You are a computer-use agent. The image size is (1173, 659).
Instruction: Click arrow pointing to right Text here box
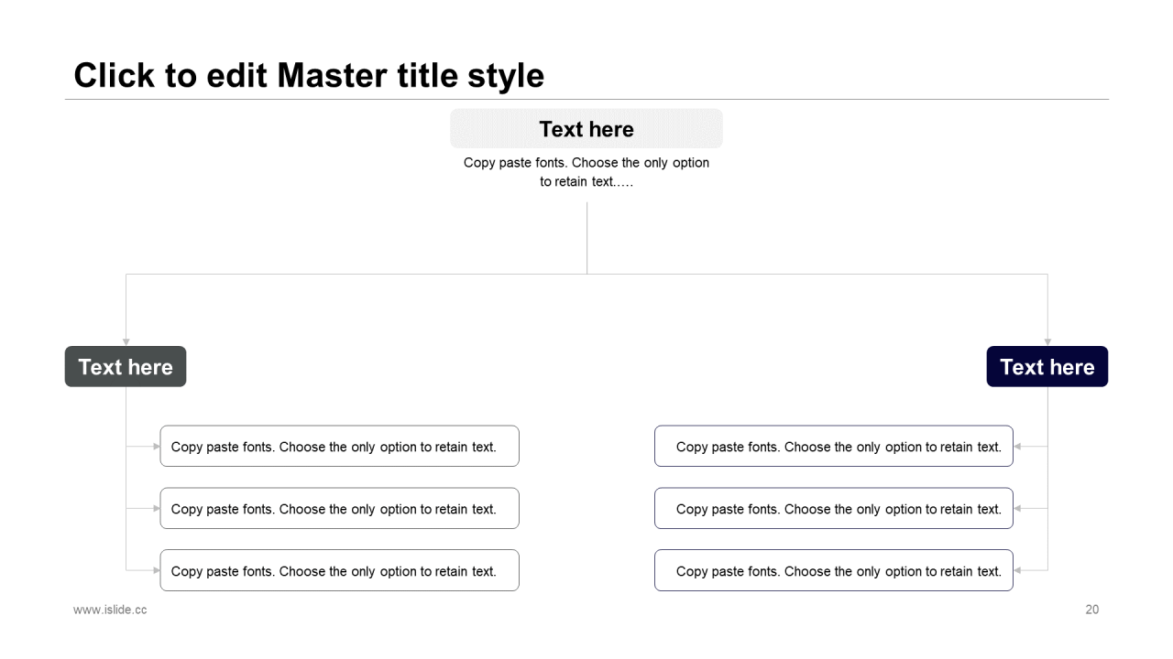pyautogui.click(x=1047, y=341)
